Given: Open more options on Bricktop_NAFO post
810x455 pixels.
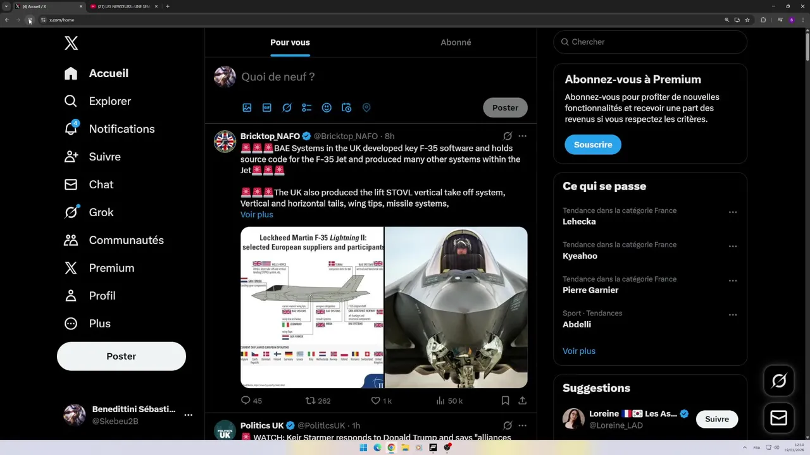Looking at the screenshot, I should coord(522,136).
